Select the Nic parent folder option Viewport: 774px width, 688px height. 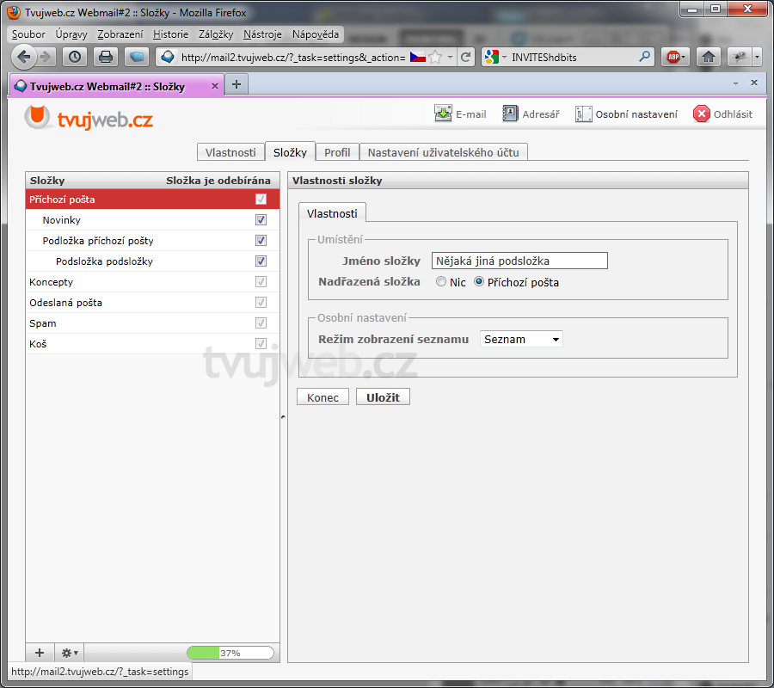(x=441, y=282)
